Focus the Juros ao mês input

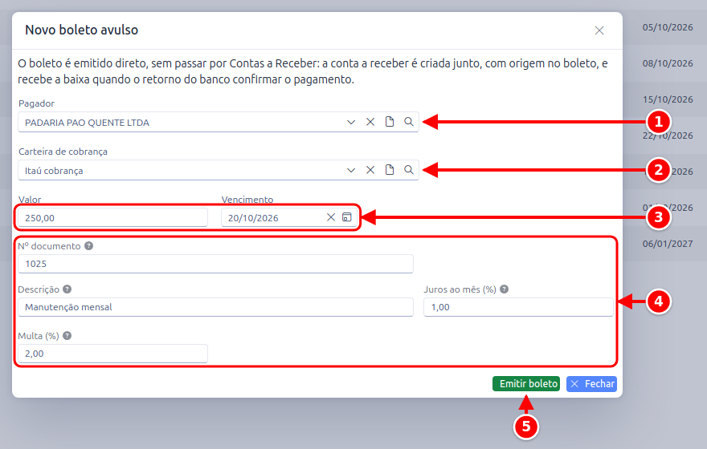518,307
